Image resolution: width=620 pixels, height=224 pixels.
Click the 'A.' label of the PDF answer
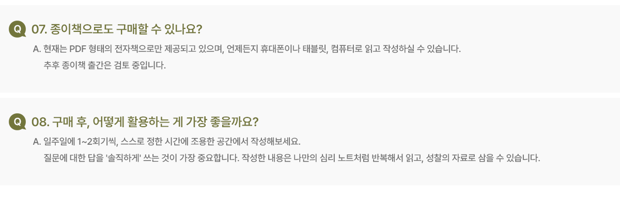click(37, 49)
